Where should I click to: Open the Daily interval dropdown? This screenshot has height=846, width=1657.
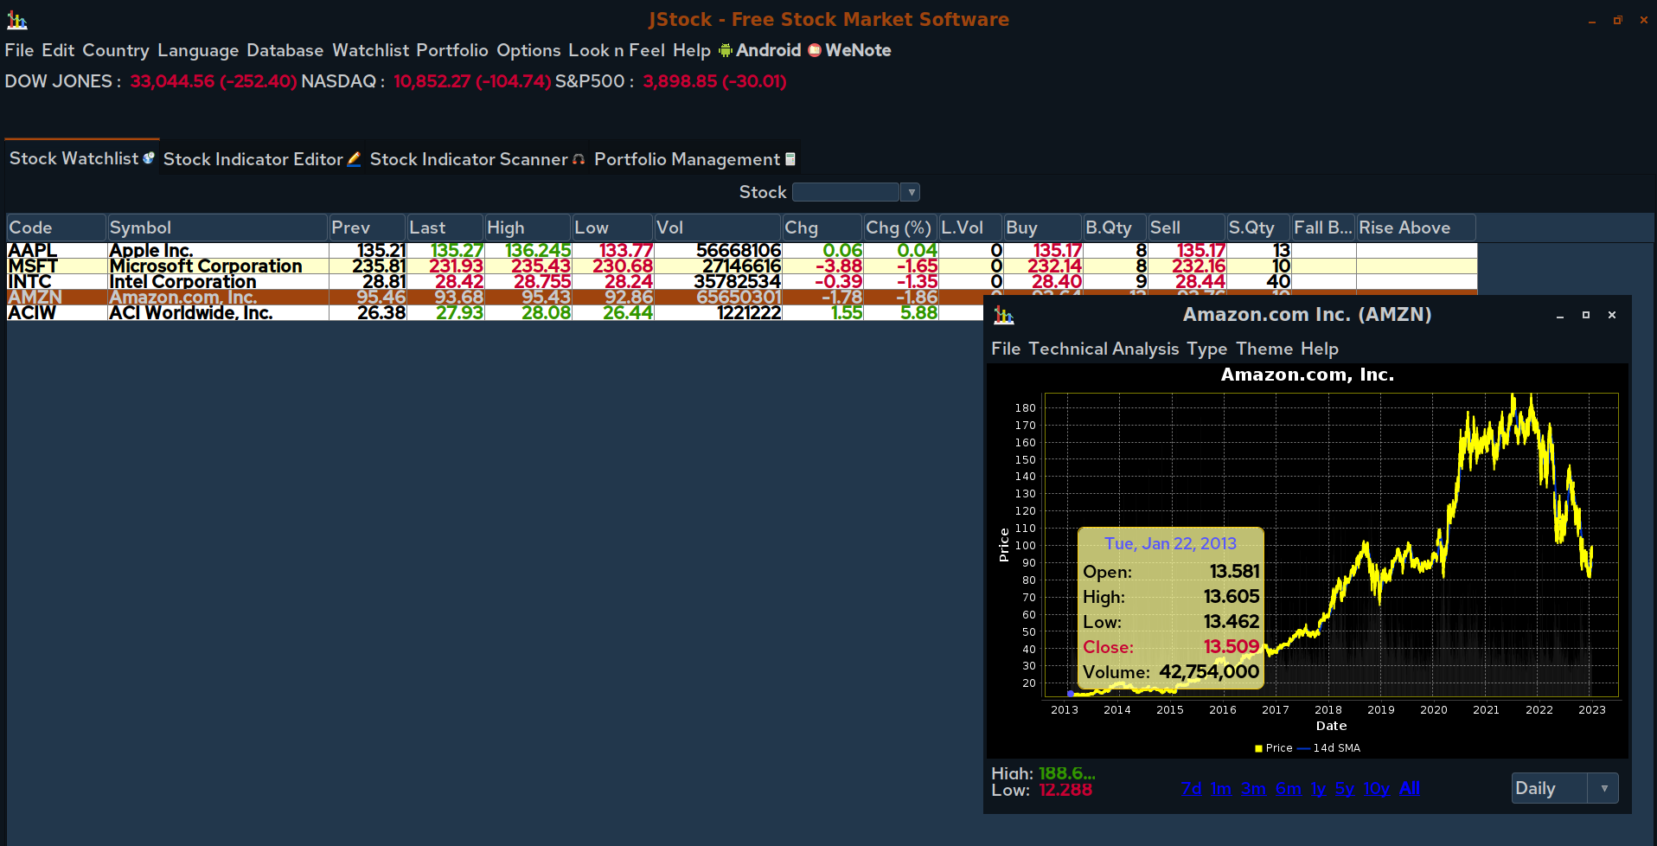(1603, 788)
